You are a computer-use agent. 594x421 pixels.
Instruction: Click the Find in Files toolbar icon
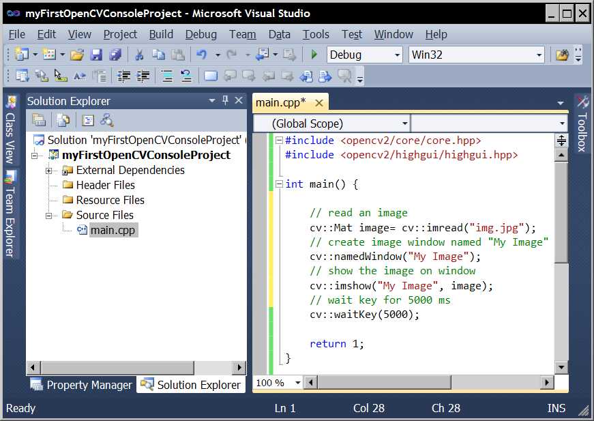562,55
